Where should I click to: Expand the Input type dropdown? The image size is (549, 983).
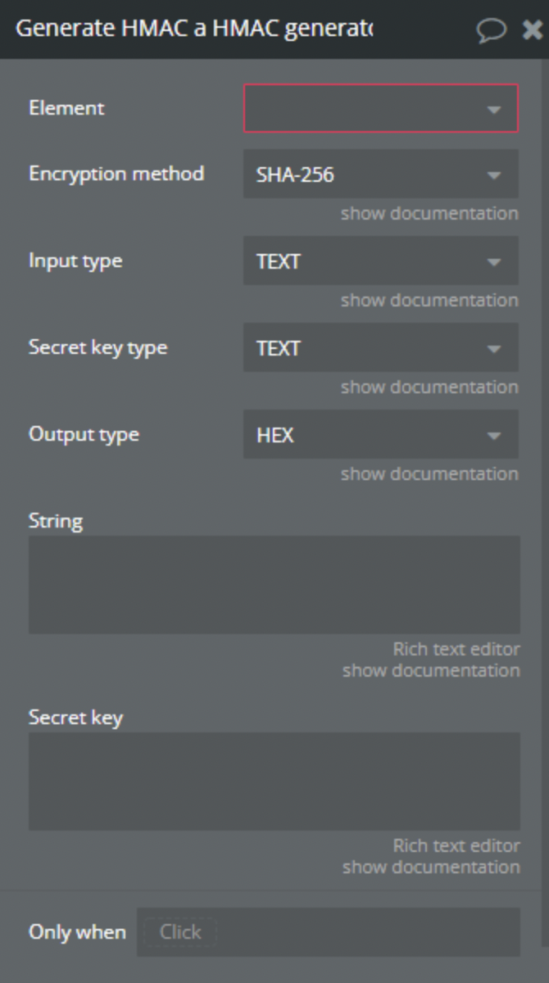click(380, 261)
